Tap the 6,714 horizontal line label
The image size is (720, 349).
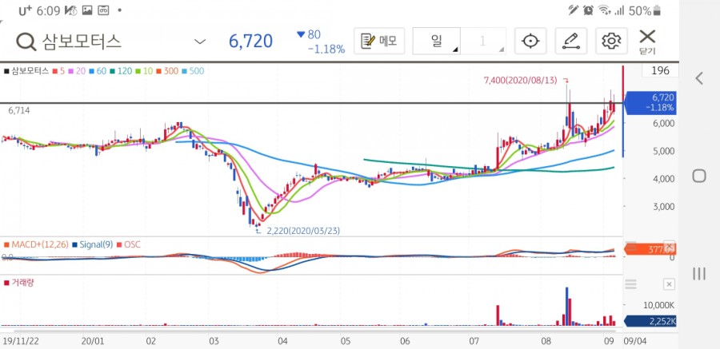click(x=19, y=110)
